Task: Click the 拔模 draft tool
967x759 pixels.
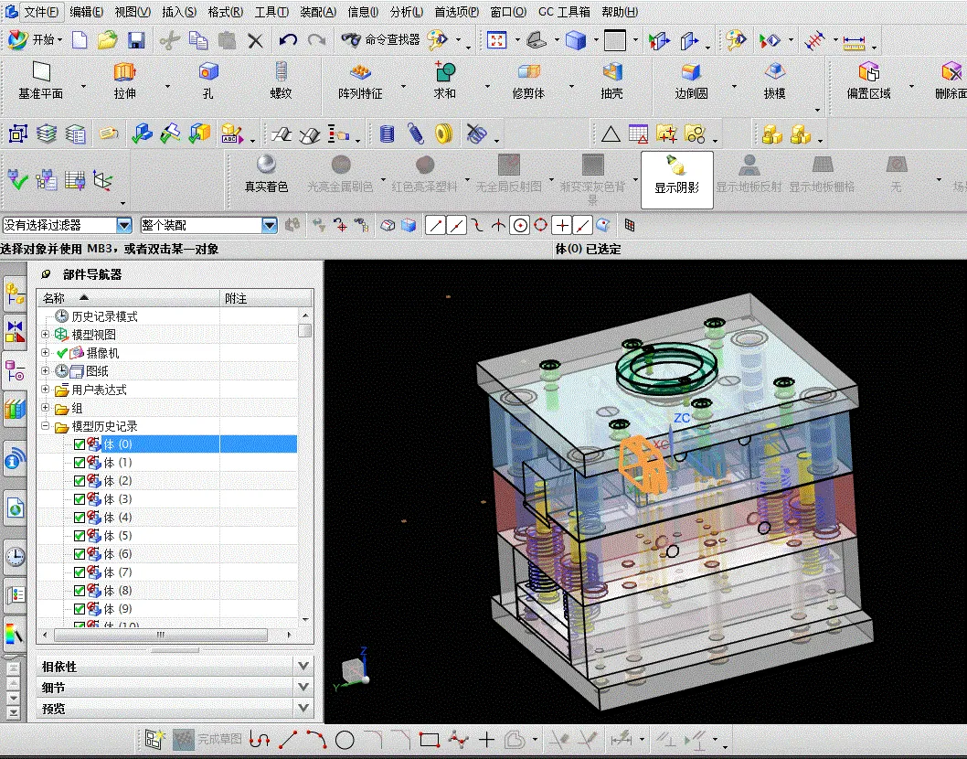Action: coord(774,80)
